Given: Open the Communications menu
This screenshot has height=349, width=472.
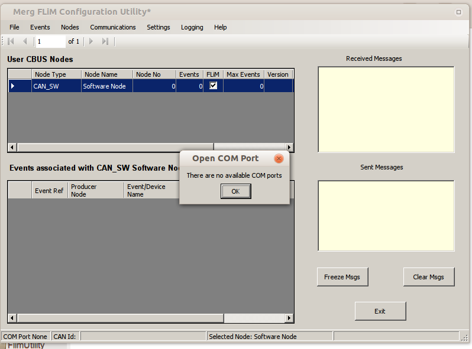Looking at the screenshot, I should click(x=113, y=27).
